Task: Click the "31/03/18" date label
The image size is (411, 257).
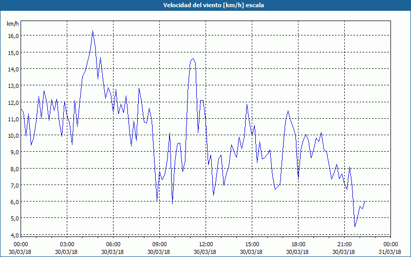Action: (390, 252)
